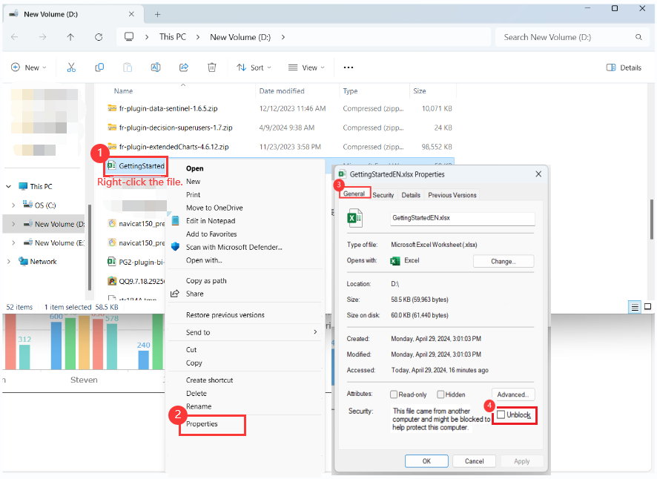Click the Change button for Opens with
This screenshot has width=657, height=479.
pyautogui.click(x=504, y=261)
